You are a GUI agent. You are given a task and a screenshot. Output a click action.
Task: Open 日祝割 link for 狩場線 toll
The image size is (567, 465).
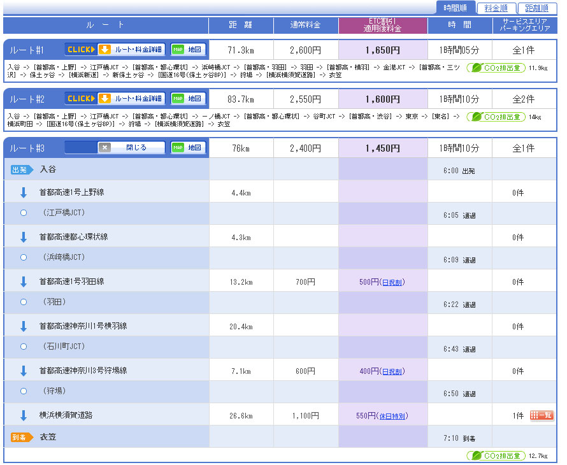(x=392, y=371)
